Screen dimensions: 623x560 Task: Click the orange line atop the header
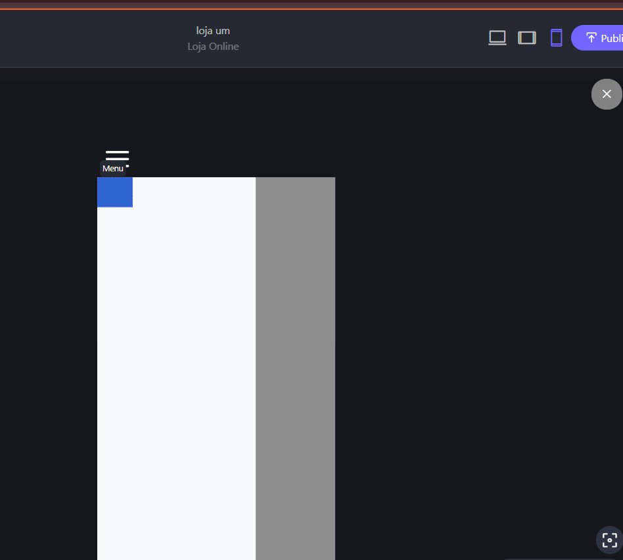311,9
